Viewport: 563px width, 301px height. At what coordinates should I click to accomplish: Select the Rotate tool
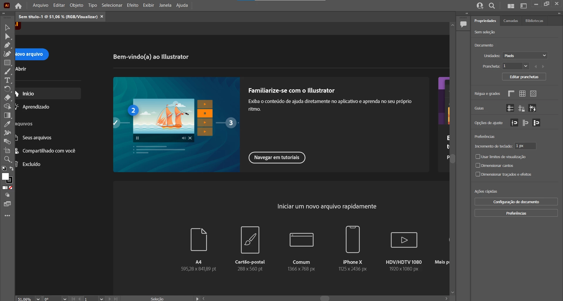coord(7,89)
